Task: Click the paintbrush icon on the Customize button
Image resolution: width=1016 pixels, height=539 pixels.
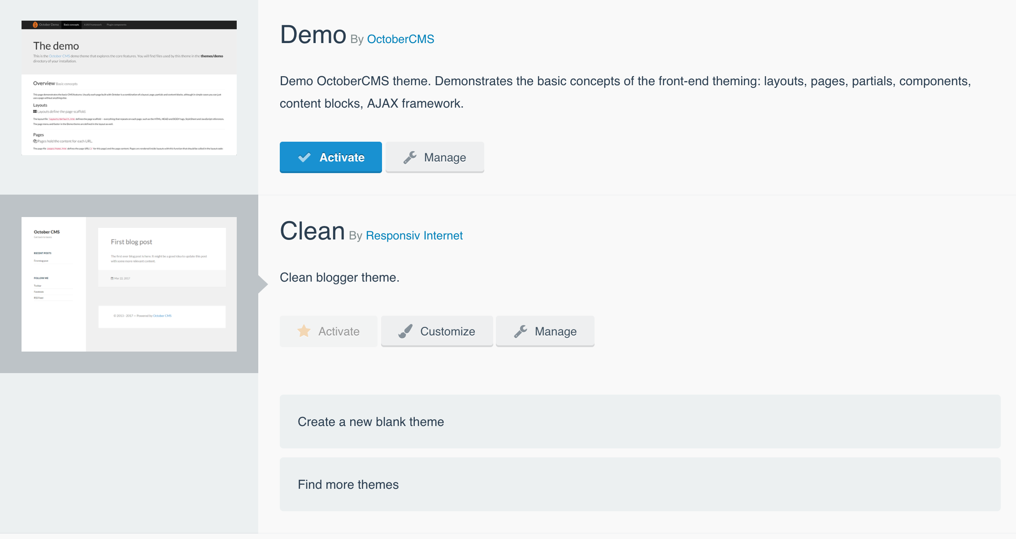Action: point(406,331)
